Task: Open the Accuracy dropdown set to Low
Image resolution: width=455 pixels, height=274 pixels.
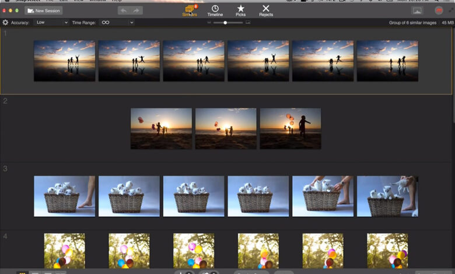Action: click(51, 23)
